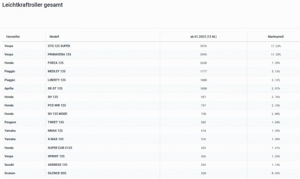The height and width of the screenshot is (179, 300).
Task: Click the 1.23% market share cell
Action: (276, 156)
